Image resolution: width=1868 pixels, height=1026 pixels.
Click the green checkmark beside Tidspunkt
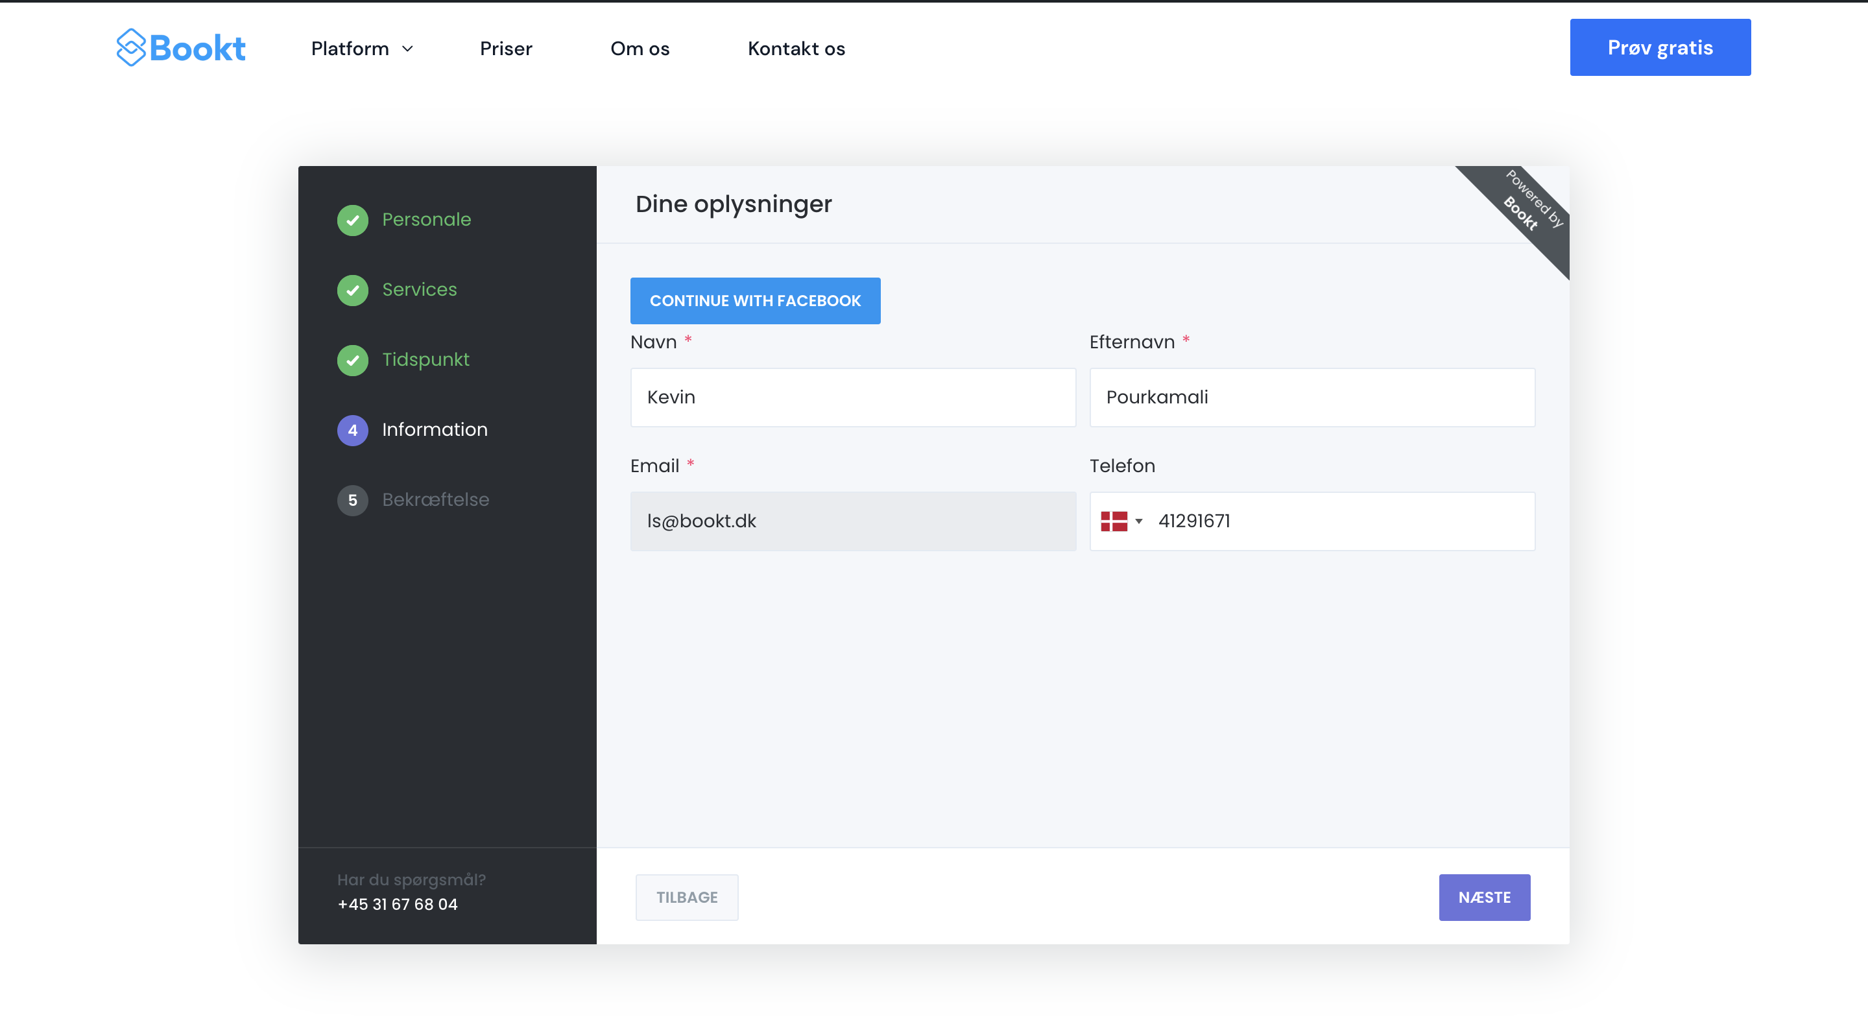(x=352, y=361)
